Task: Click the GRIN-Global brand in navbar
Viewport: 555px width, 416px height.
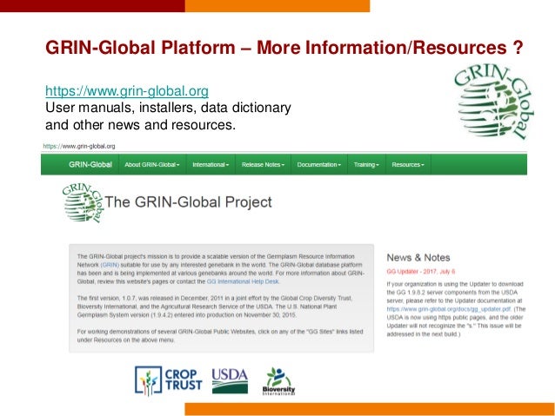Action: [90, 164]
